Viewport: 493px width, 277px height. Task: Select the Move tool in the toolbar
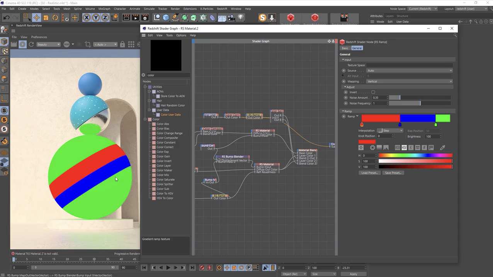37,17
